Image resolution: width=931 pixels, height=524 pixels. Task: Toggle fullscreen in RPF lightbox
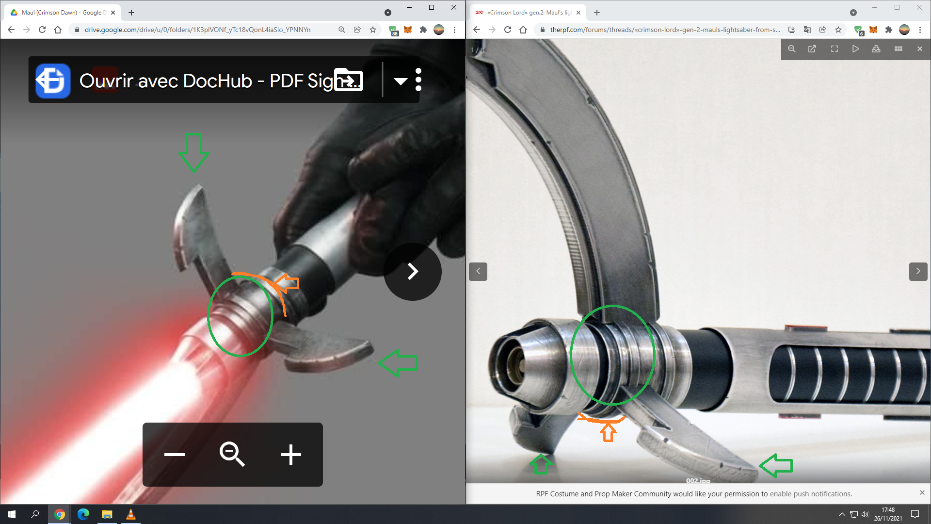[835, 49]
